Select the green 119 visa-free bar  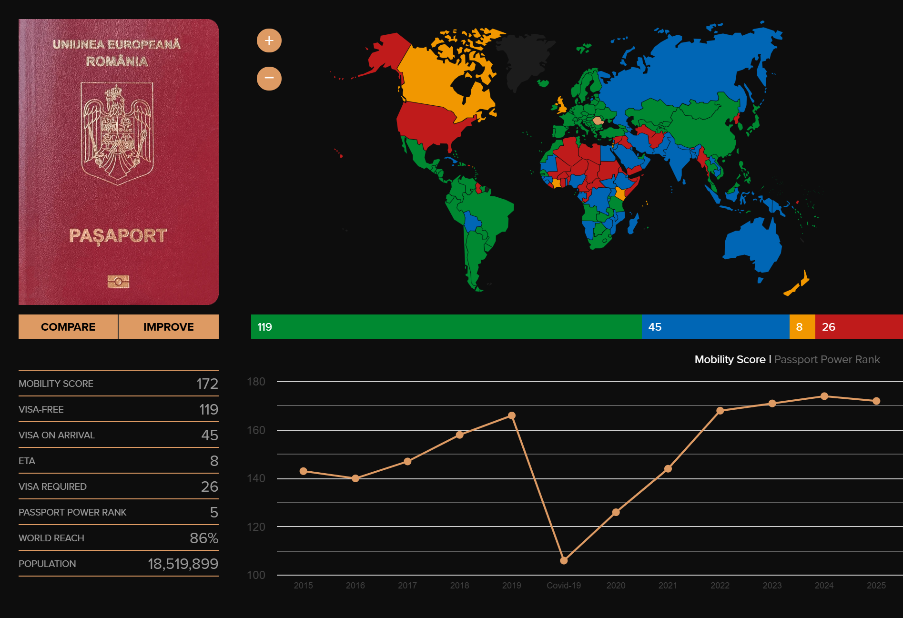tap(446, 327)
